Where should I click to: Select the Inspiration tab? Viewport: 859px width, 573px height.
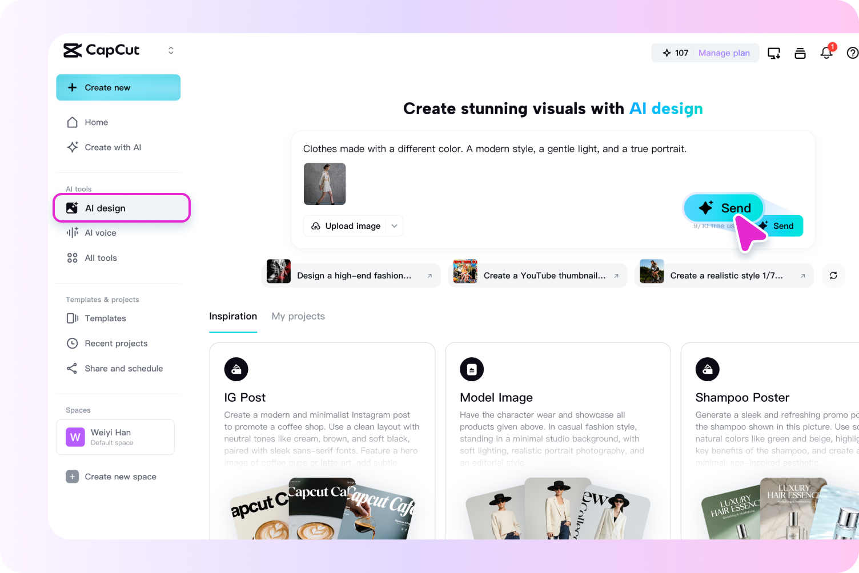coord(233,316)
